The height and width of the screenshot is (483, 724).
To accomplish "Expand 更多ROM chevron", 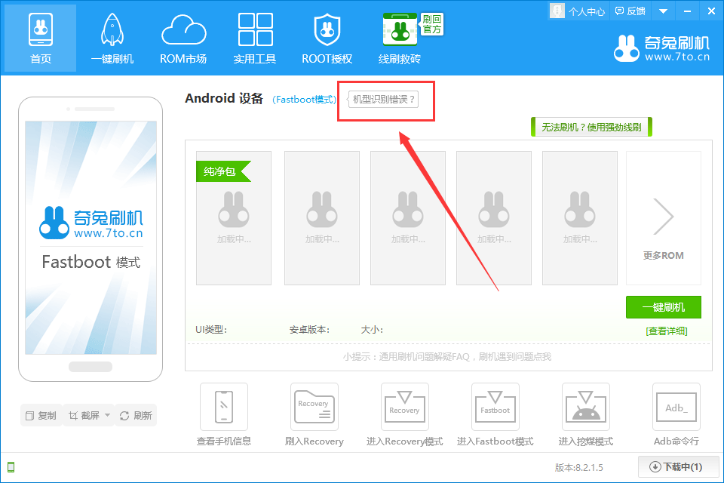I will point(663,217).
